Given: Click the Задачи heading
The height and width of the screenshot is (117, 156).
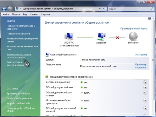Looking at the screenshot, I should [11, 21].
